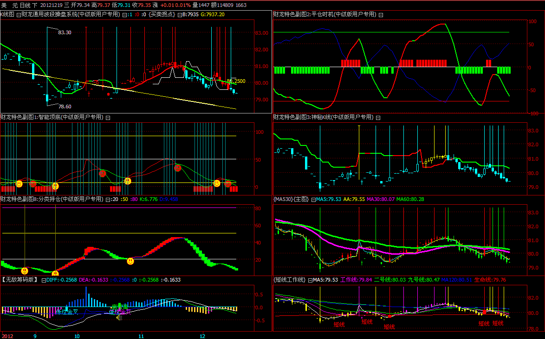Click the leftmost 短线 signal label
Image resolution: width=545 pixels, height=339 pixels.
339,324
